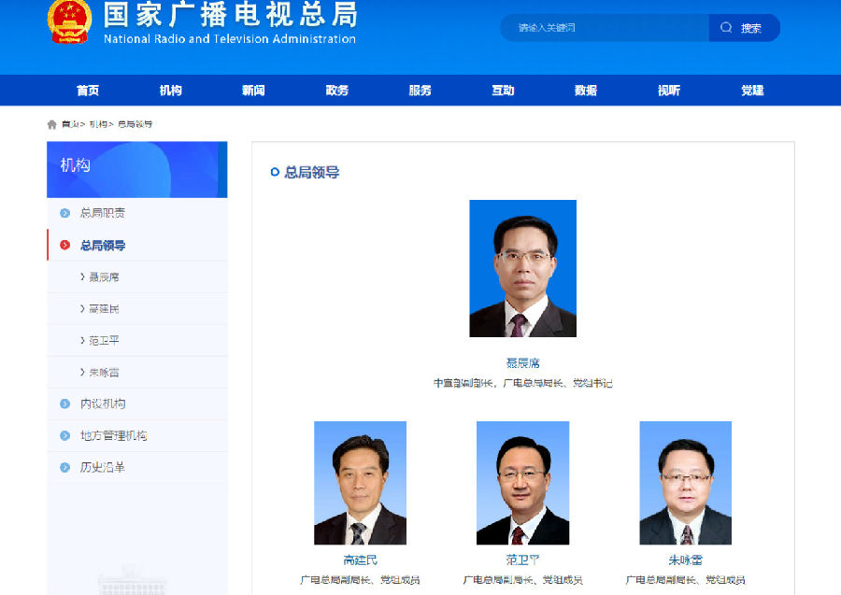
Task: Go to the 新闻 navigation section
Action: pos(253,91)
